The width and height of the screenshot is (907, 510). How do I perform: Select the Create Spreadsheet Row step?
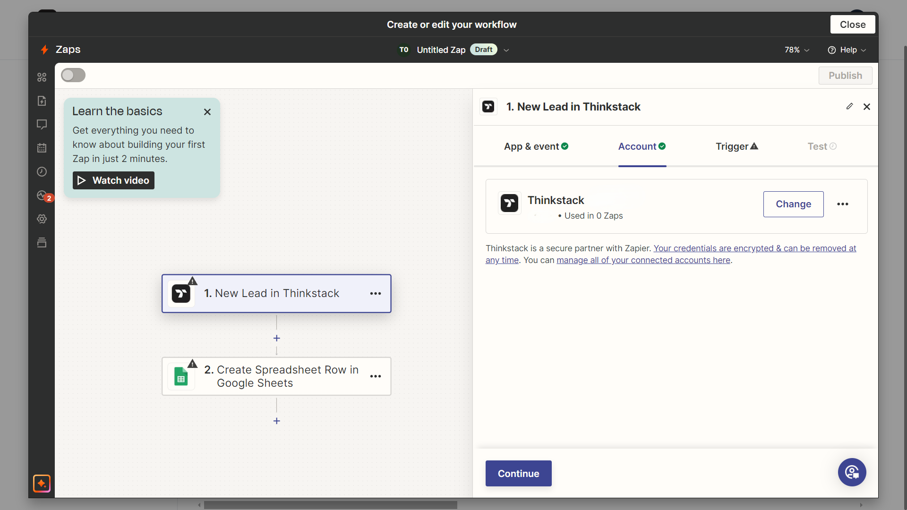tap(276, 376)
